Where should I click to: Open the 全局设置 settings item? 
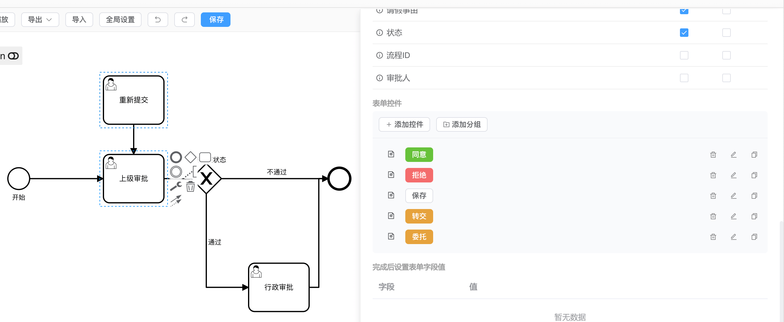[120, 19]
